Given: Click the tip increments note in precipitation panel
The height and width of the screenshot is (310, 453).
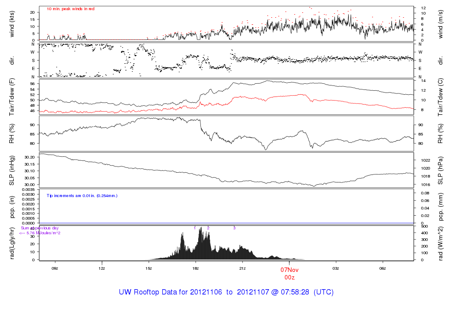Looking at the screenshot, I should tap(82, 196).
